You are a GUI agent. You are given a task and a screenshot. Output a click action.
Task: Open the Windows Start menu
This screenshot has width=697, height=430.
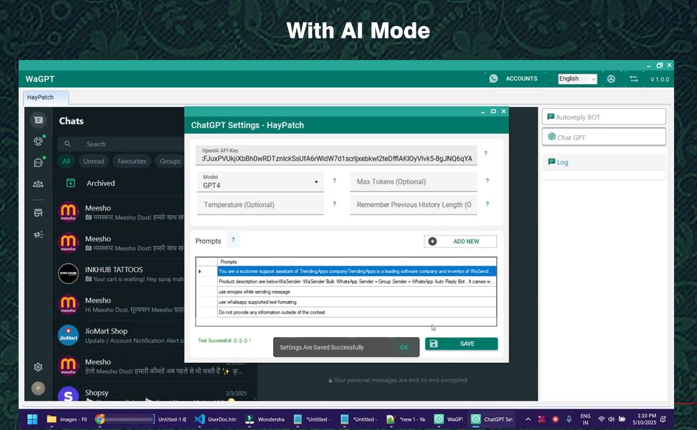coord(32,419)
